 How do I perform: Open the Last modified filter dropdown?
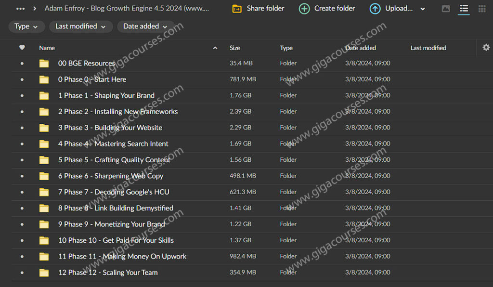(x=81, y=26)
